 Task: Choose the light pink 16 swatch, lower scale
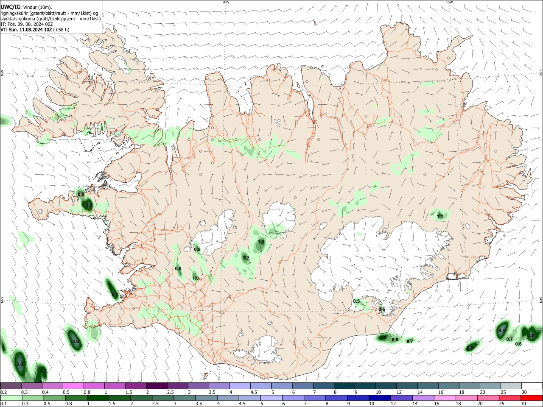[445, 398]
